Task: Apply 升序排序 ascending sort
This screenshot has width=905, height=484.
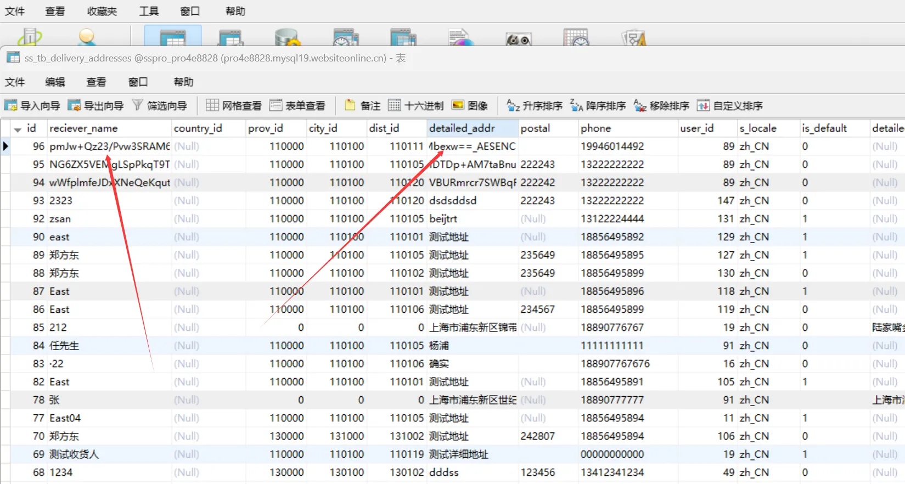Action: (535, 105)
